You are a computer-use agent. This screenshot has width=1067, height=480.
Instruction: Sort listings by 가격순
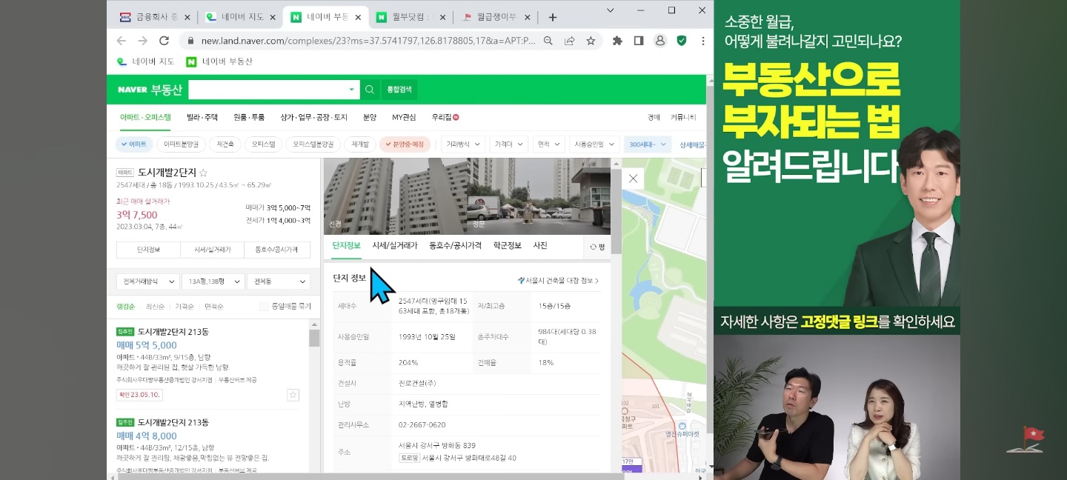point(184,306)
